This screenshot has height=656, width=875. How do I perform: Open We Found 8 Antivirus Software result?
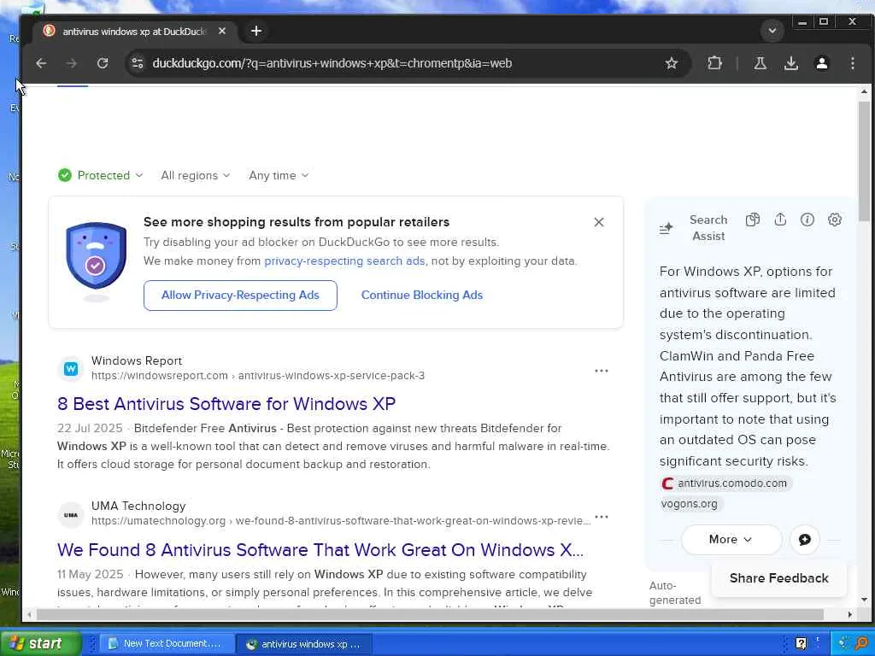(x=320, y=550)
